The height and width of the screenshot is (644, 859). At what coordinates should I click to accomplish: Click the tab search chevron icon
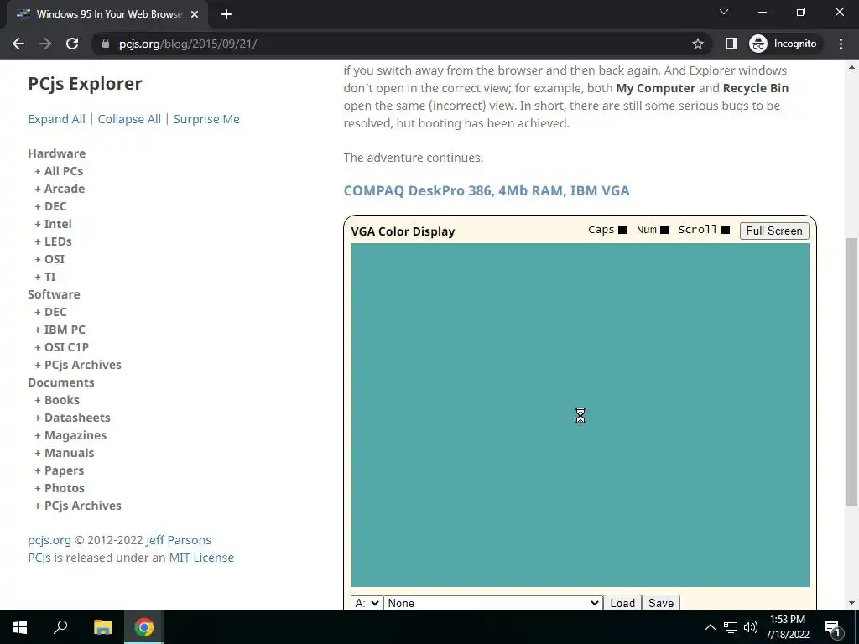(724, 12)
